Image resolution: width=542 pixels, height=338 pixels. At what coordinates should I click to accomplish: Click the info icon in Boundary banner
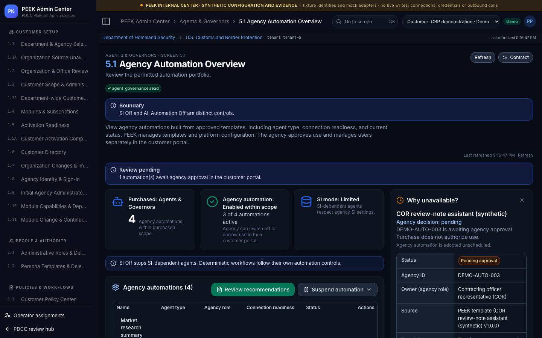pos(113,106)
